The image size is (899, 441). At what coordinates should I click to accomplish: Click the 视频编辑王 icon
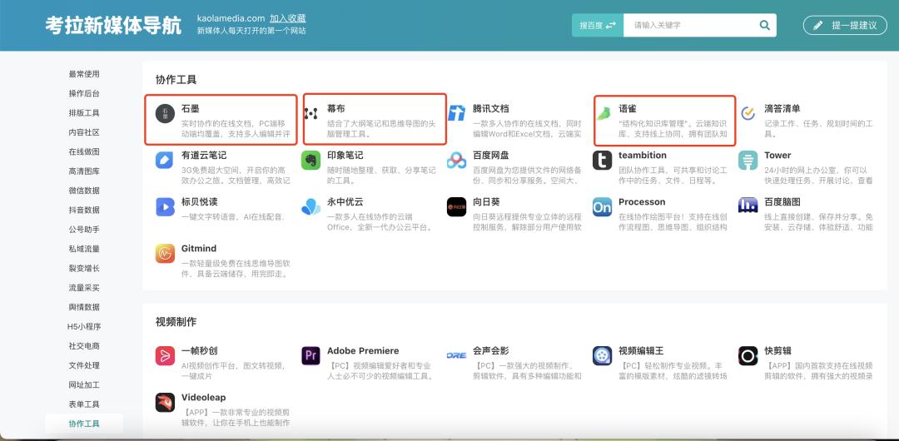tap(602, 355)
